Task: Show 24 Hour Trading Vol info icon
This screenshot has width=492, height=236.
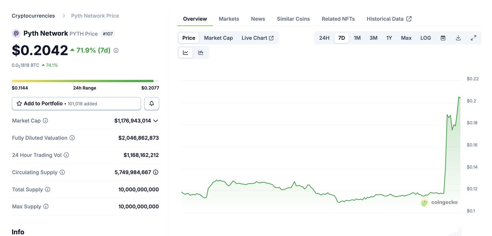Action: pyautogui.click(x=66, y=155)
